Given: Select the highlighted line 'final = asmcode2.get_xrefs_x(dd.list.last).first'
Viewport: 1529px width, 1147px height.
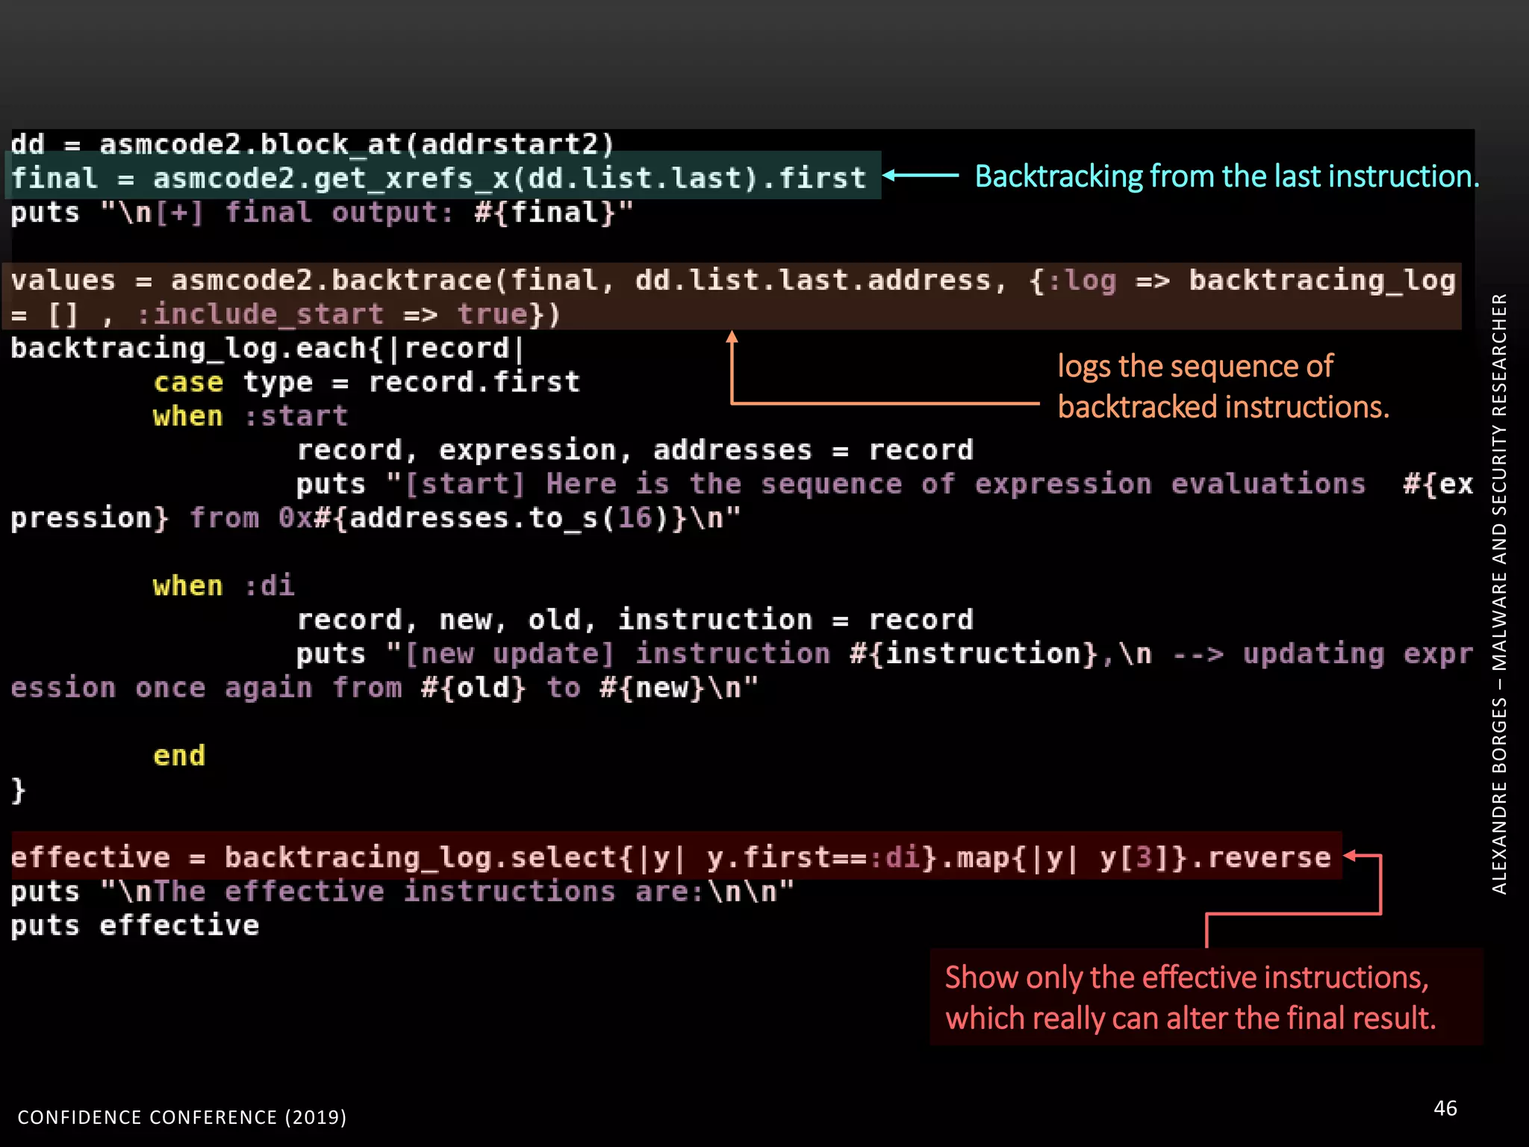Looking at the screenshot, I should 439,178.
